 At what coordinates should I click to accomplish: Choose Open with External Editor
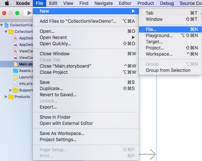click(86, 123)
